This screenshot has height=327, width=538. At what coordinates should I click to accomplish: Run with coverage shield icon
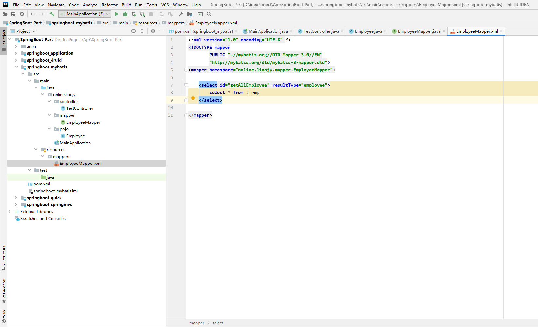pos(134,14)
